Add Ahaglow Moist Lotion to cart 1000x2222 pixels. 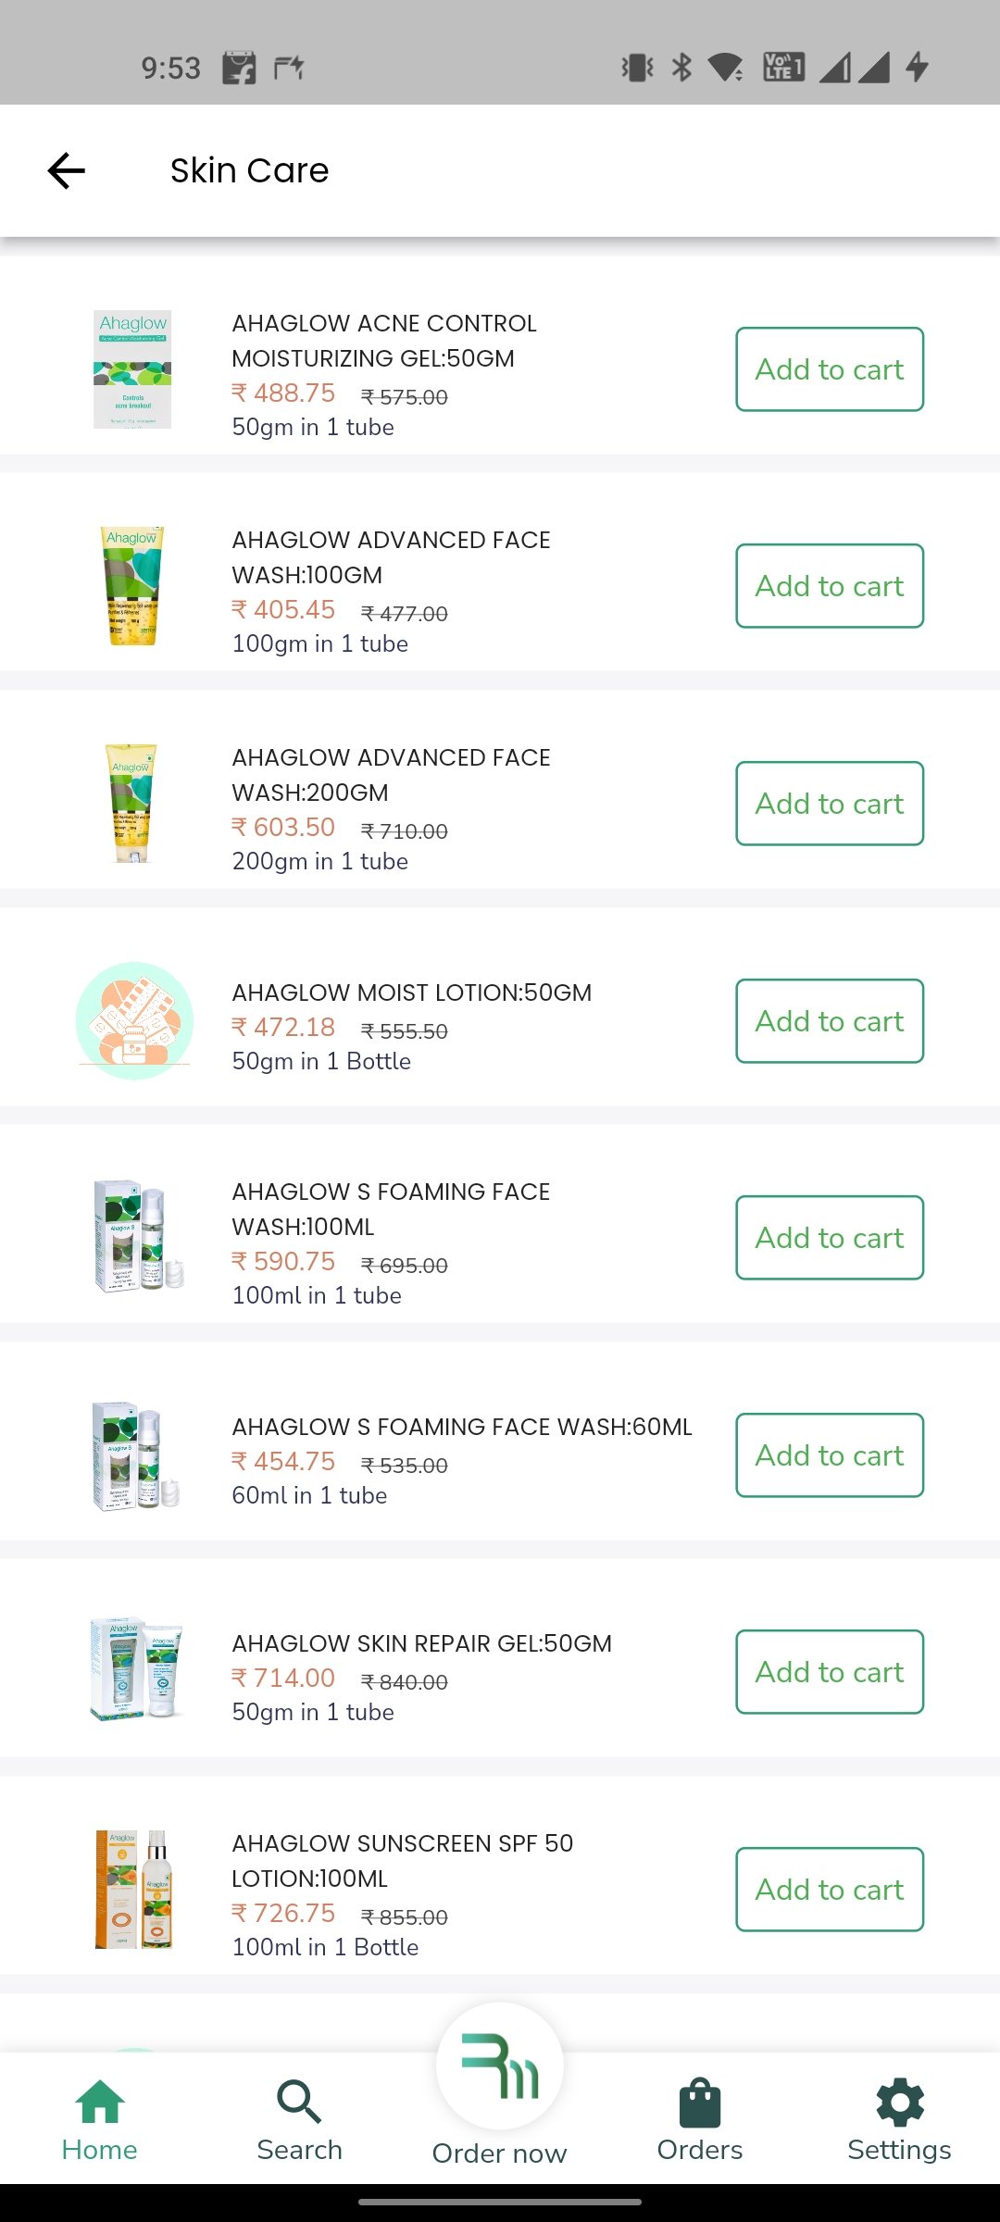coord(830,1021)
